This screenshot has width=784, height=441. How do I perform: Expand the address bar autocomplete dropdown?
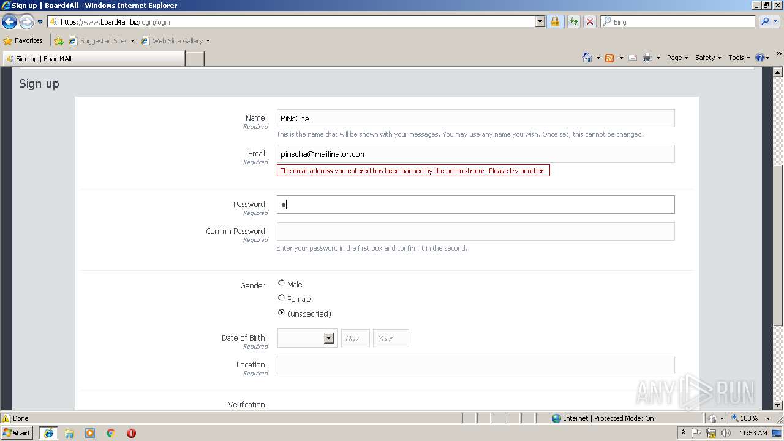(x=540, y=21)
